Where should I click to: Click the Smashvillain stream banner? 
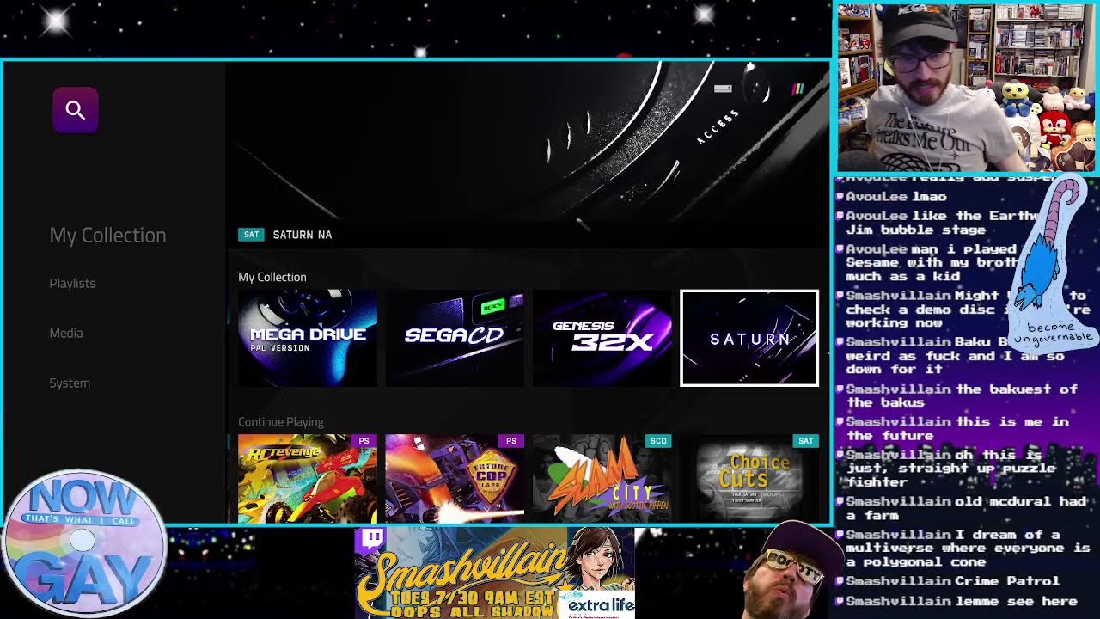coord(494,573)
